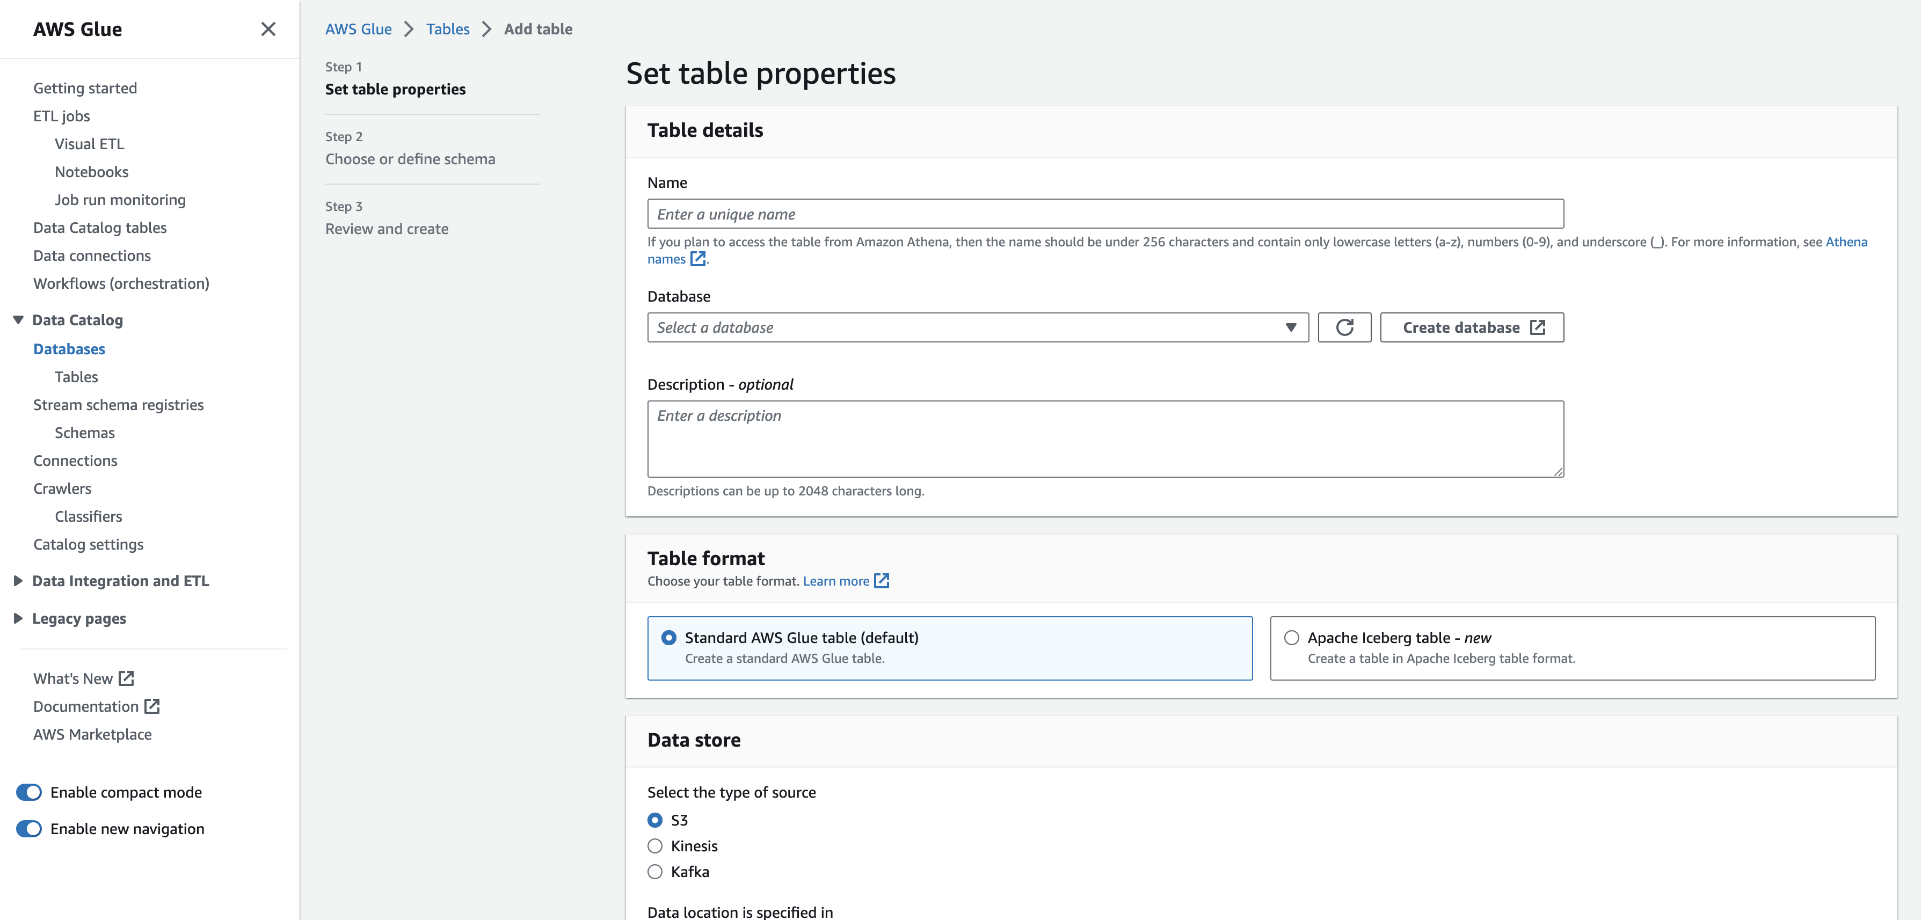
Task: Click the Documentation external link icon
Action: click(152, 706)
